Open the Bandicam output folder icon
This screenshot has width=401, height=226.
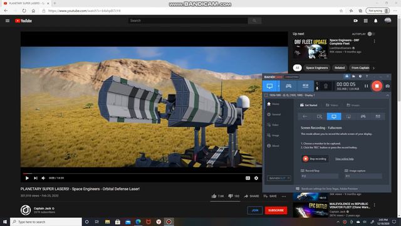tap(353, 77)
